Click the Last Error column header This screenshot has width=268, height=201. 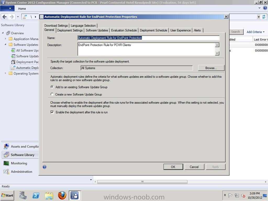260,40
